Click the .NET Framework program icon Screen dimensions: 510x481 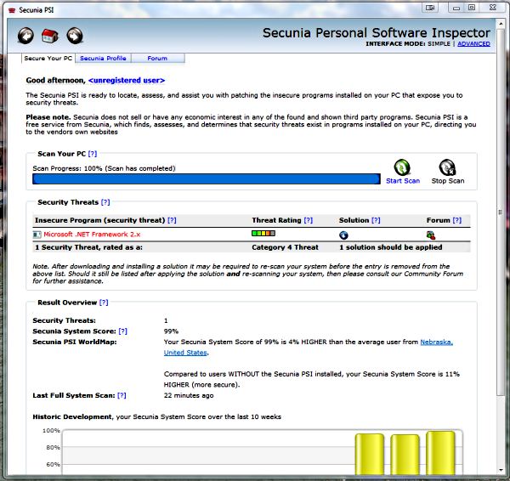37,235
